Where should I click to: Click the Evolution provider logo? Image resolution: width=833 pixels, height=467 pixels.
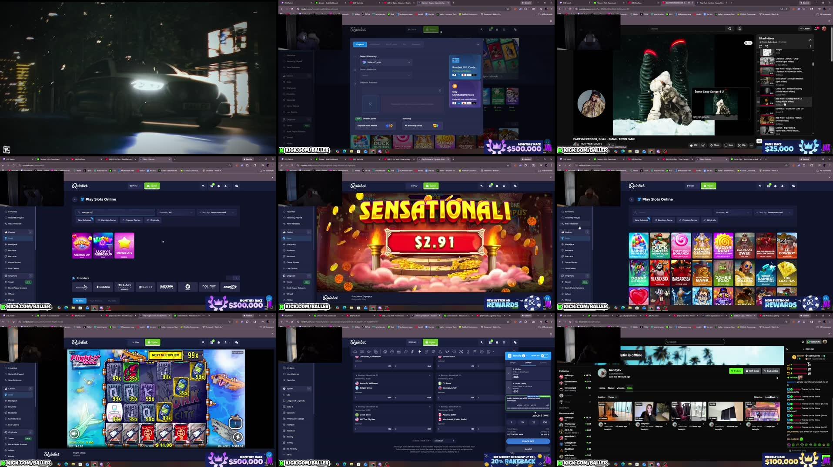103,287
